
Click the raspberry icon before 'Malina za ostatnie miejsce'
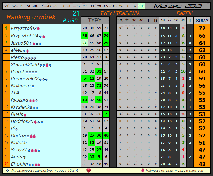pyautogui.click(x=142, y=170)
